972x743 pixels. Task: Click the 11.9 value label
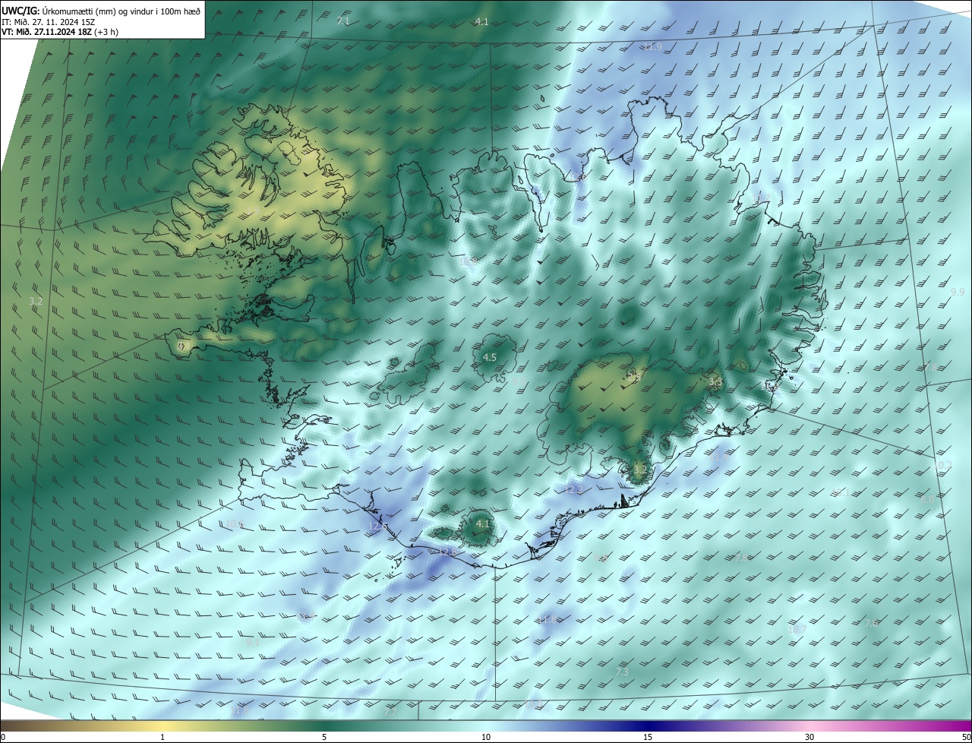652,47
